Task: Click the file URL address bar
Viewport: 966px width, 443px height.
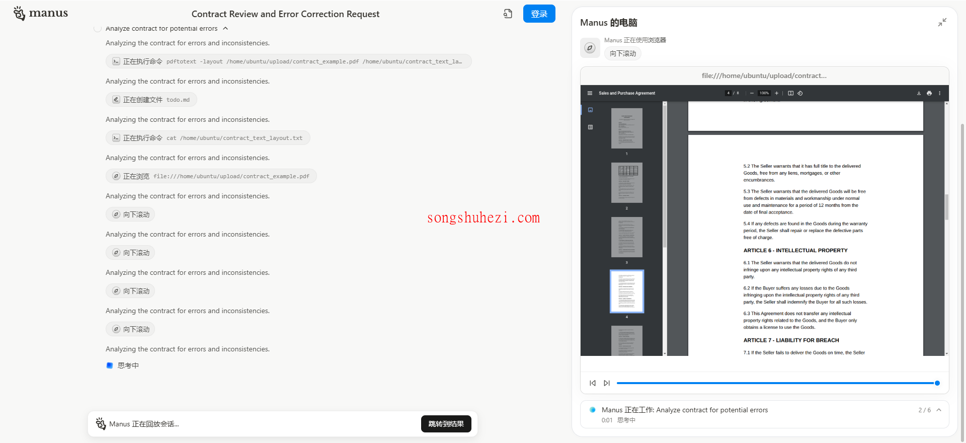Action: (764, 76)
